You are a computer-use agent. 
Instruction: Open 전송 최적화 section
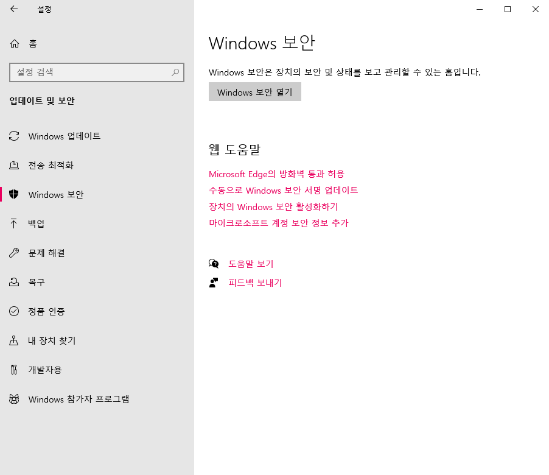(x=97, y=165)
